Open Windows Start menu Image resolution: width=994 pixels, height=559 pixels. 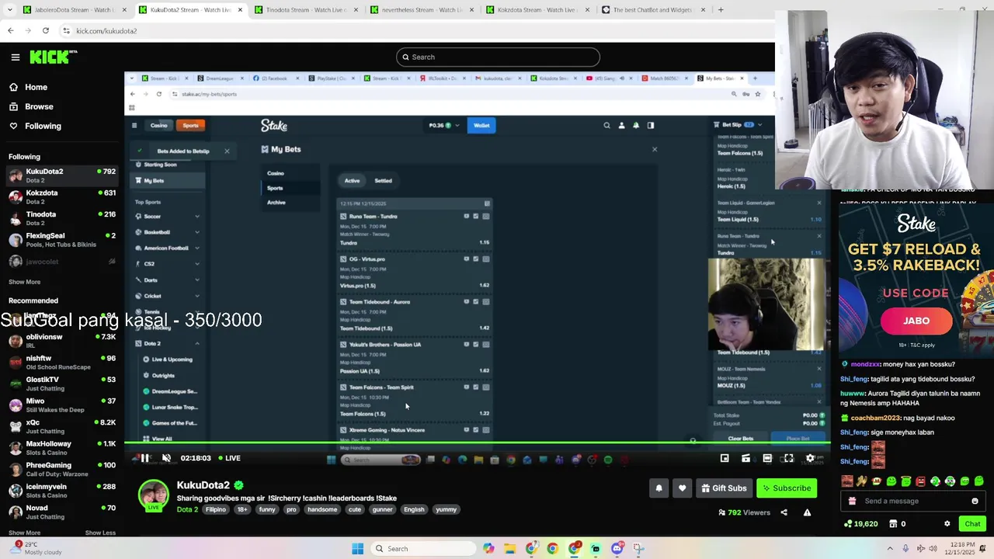pos(357,549)
